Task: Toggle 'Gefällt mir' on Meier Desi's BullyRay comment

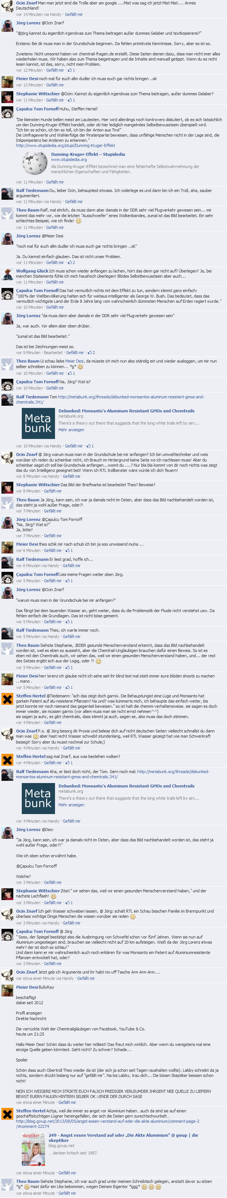Action: tap(67, 1102)
